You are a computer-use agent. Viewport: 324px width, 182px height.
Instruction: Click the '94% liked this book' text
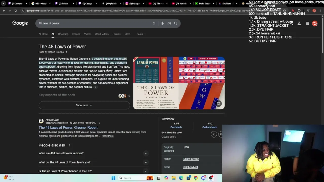tap(172, 133)
